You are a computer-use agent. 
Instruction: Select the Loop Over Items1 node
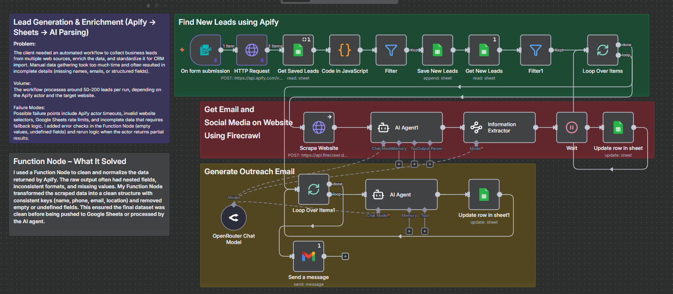(314, 190)
